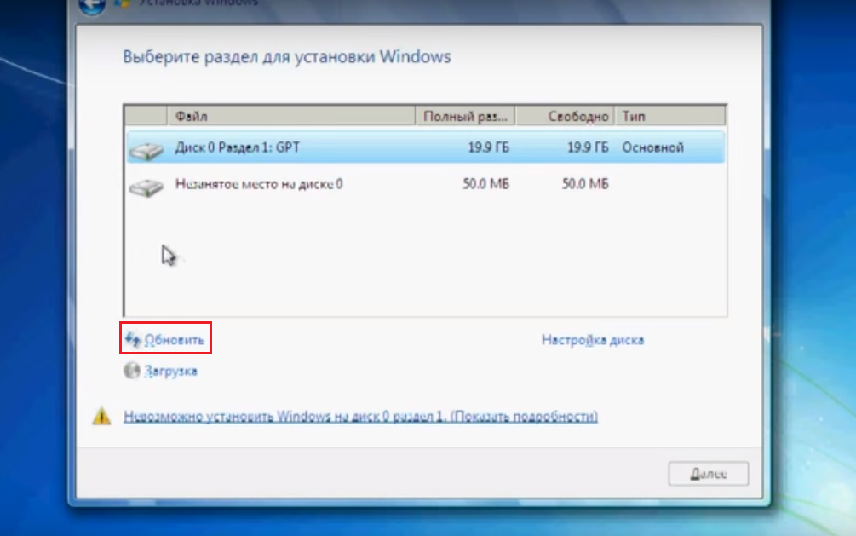
Task: Select Незанятое место на диске 0 entry
Action: click(259, 183)
